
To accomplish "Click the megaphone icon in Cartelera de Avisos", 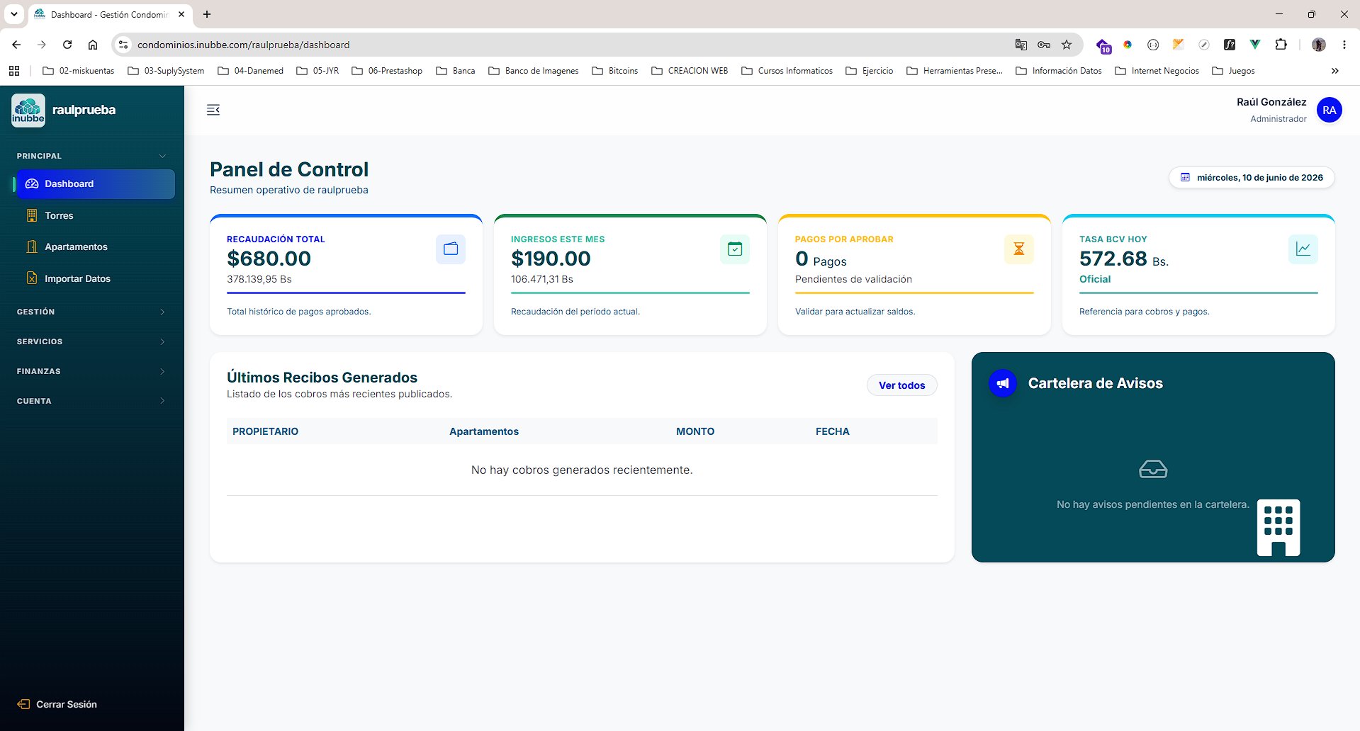I will tap(1003, 383).
